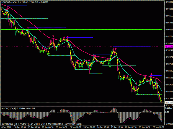Click the 0.94830 price scale value

(169, 9)
